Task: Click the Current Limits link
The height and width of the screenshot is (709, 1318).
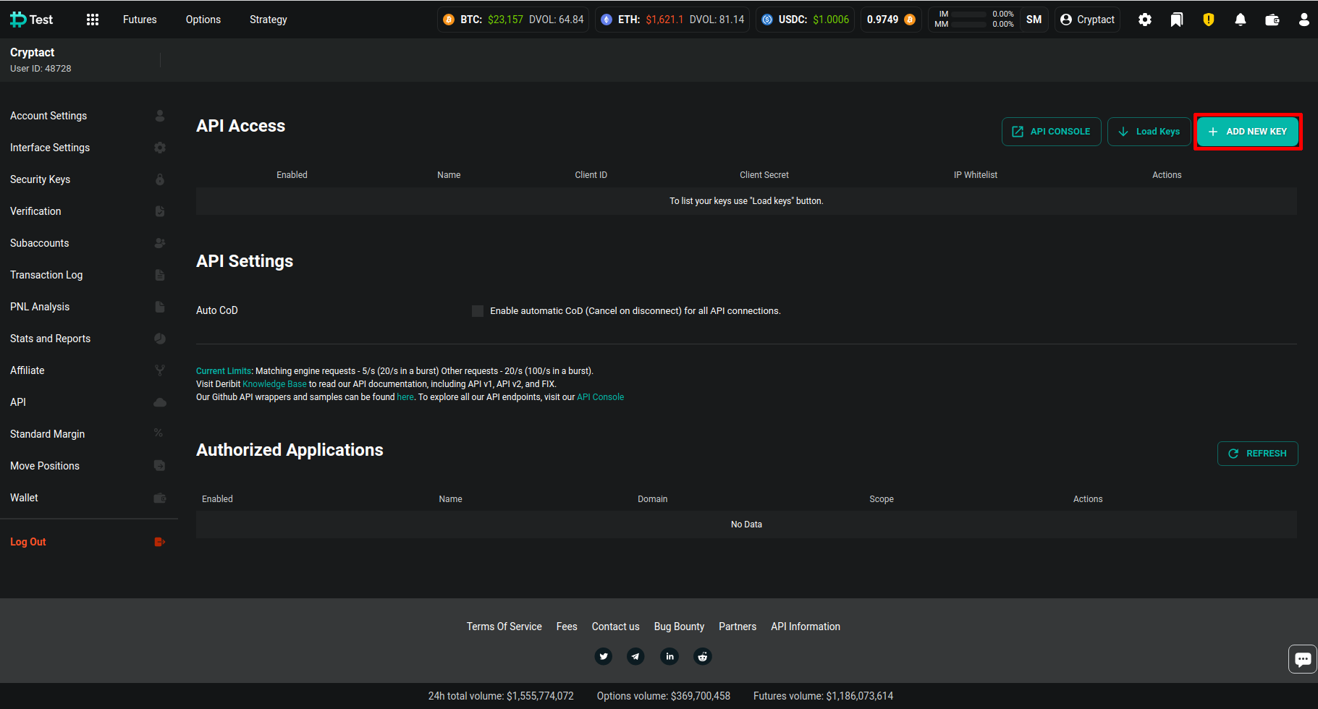Action: tap(224, 371)
